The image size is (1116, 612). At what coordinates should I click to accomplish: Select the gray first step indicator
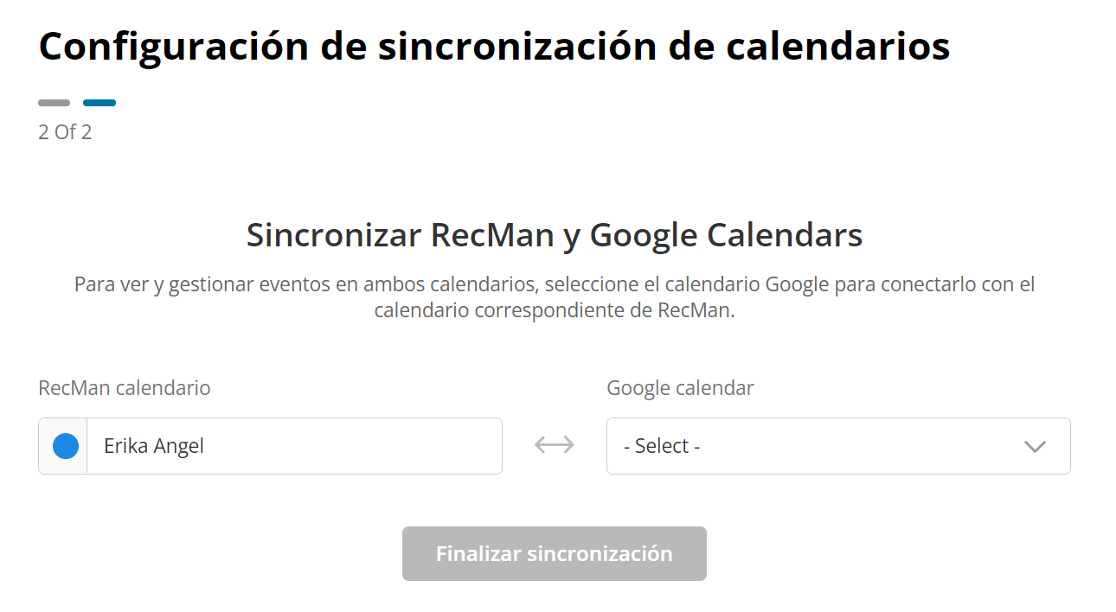[x=54, y=103]
